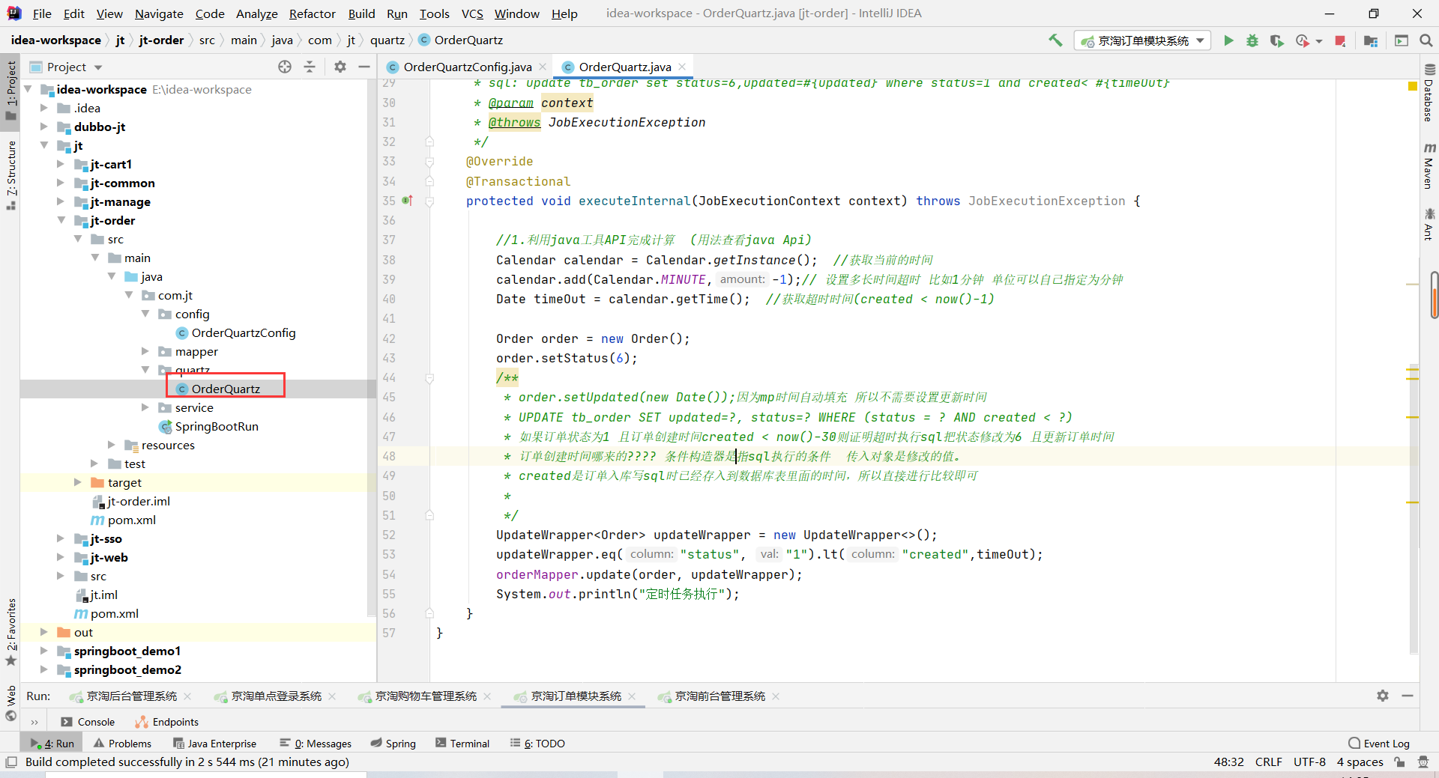Select OrderQuartzConfig in project tree
Image resolution: width=1439 pixels, height=778 pixels.
[244, 332]
